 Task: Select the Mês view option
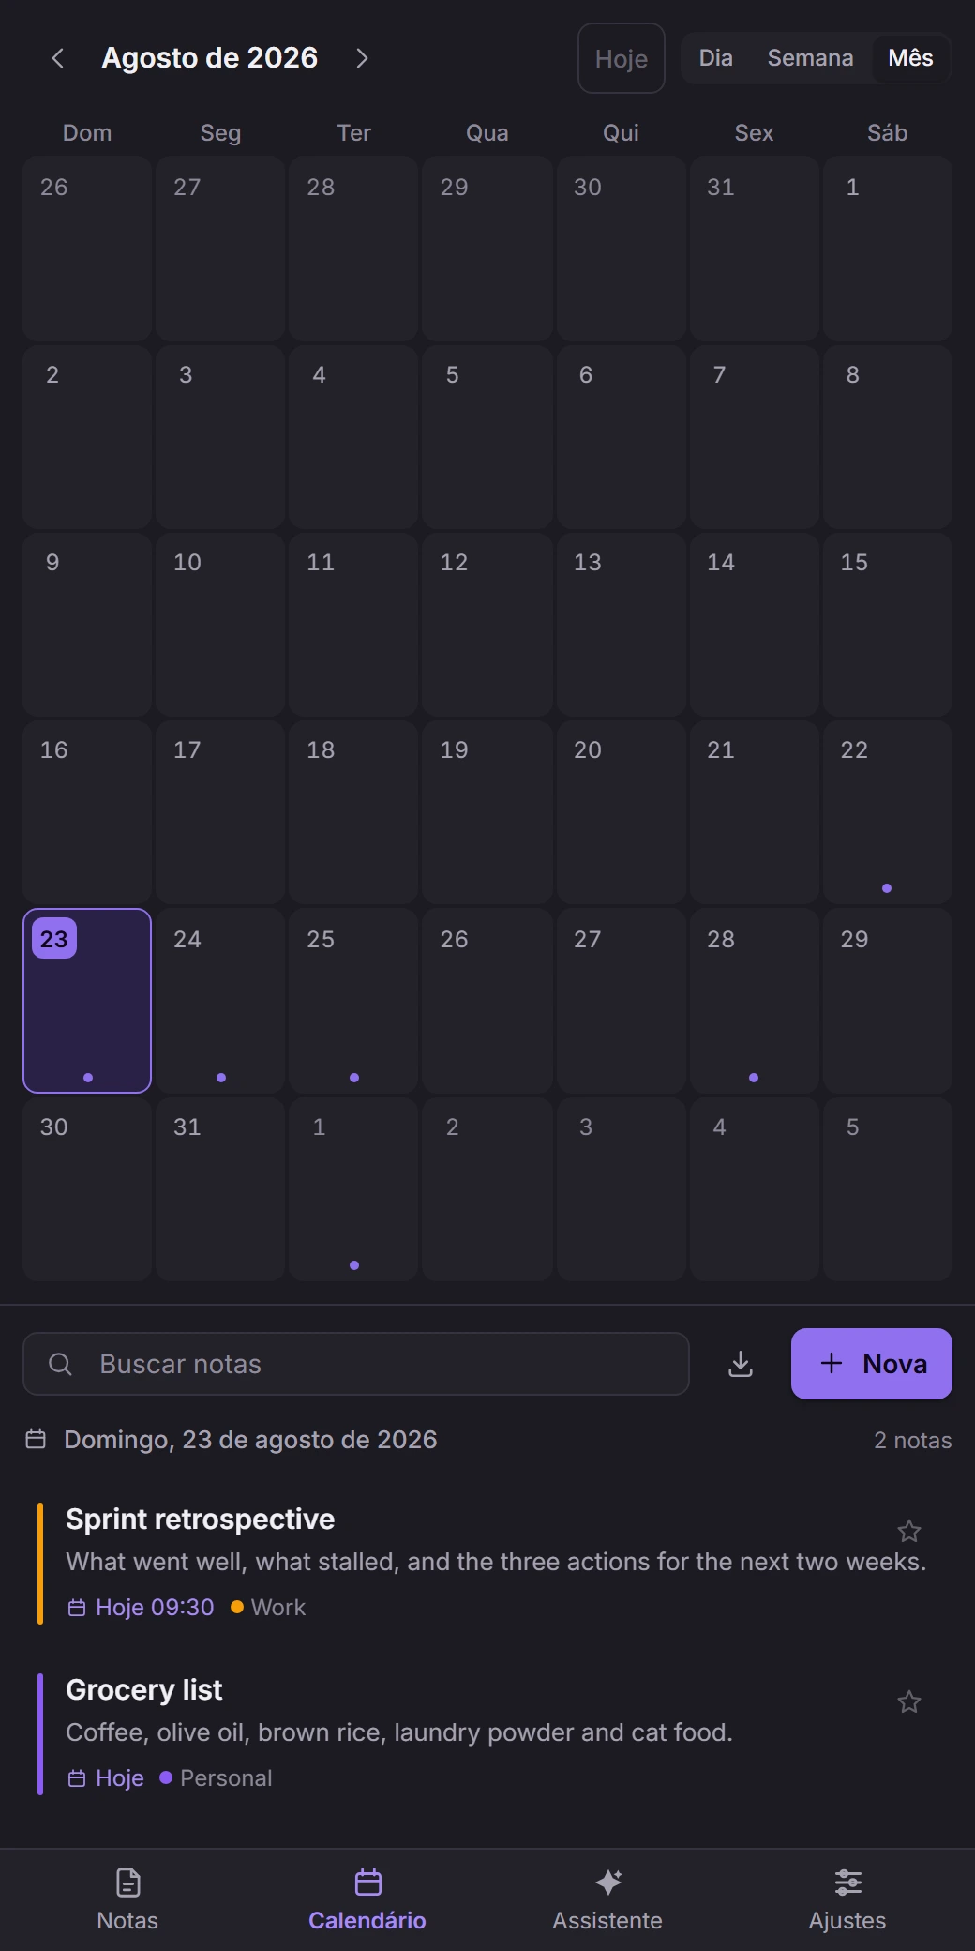pyautogui.click(x=910, y=58)
